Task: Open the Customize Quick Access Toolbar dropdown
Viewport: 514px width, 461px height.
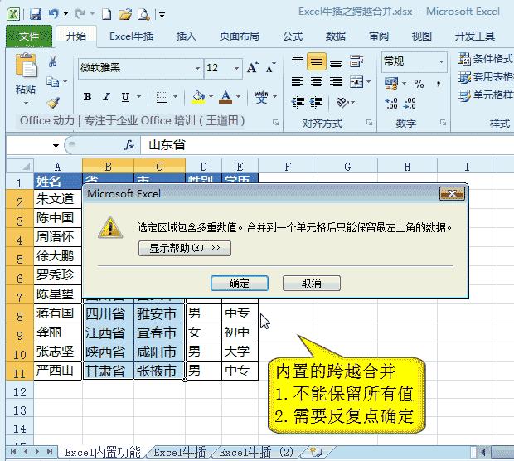Action: pos(162,14)
